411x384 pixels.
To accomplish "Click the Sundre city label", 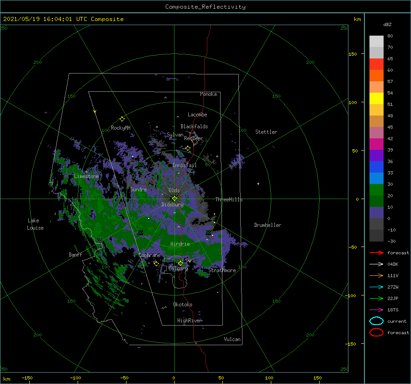I will click(138, 189).
